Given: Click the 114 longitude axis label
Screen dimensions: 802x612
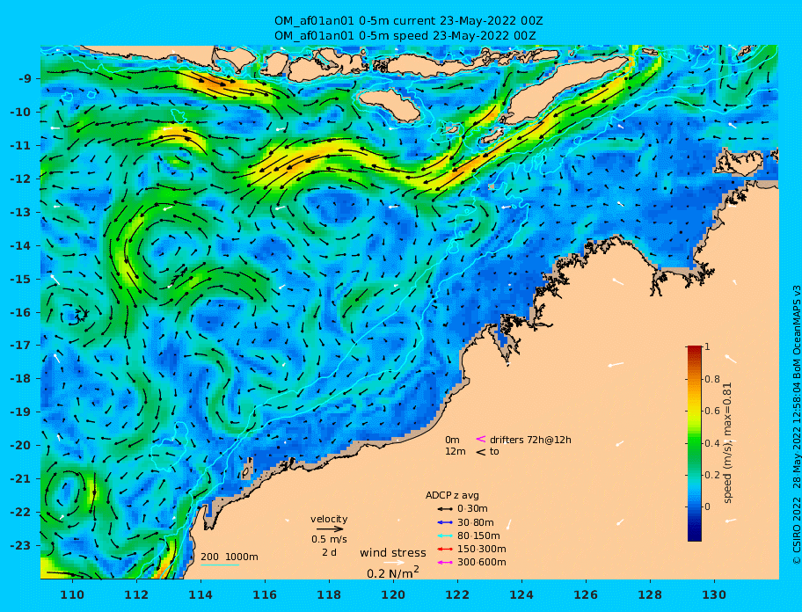Looking at the screenshot, I should click(200, 594).
